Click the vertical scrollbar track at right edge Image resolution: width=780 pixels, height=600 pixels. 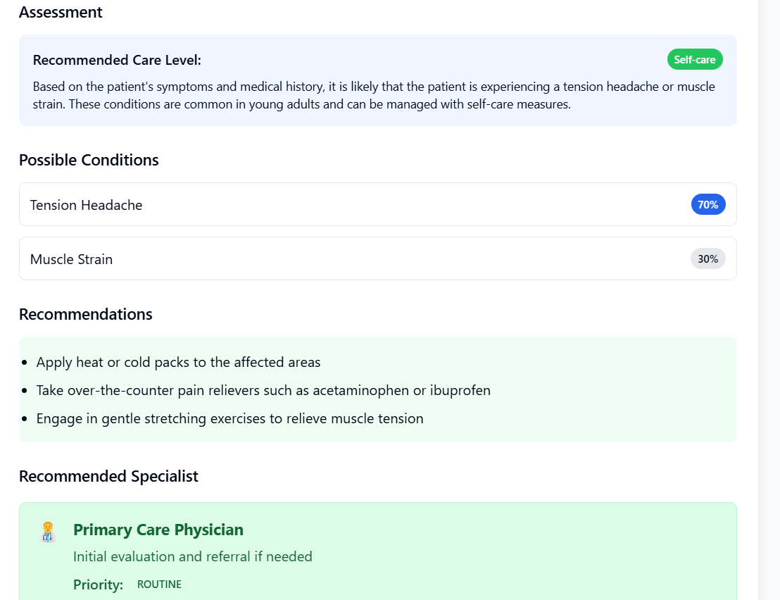[x=769, y=300]
